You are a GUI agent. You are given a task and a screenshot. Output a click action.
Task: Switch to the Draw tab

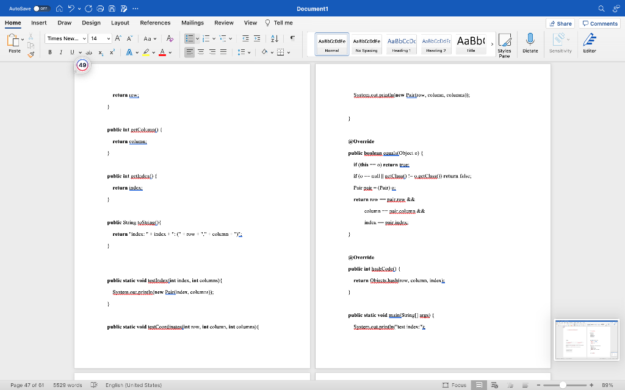click(x=64, y=23)
